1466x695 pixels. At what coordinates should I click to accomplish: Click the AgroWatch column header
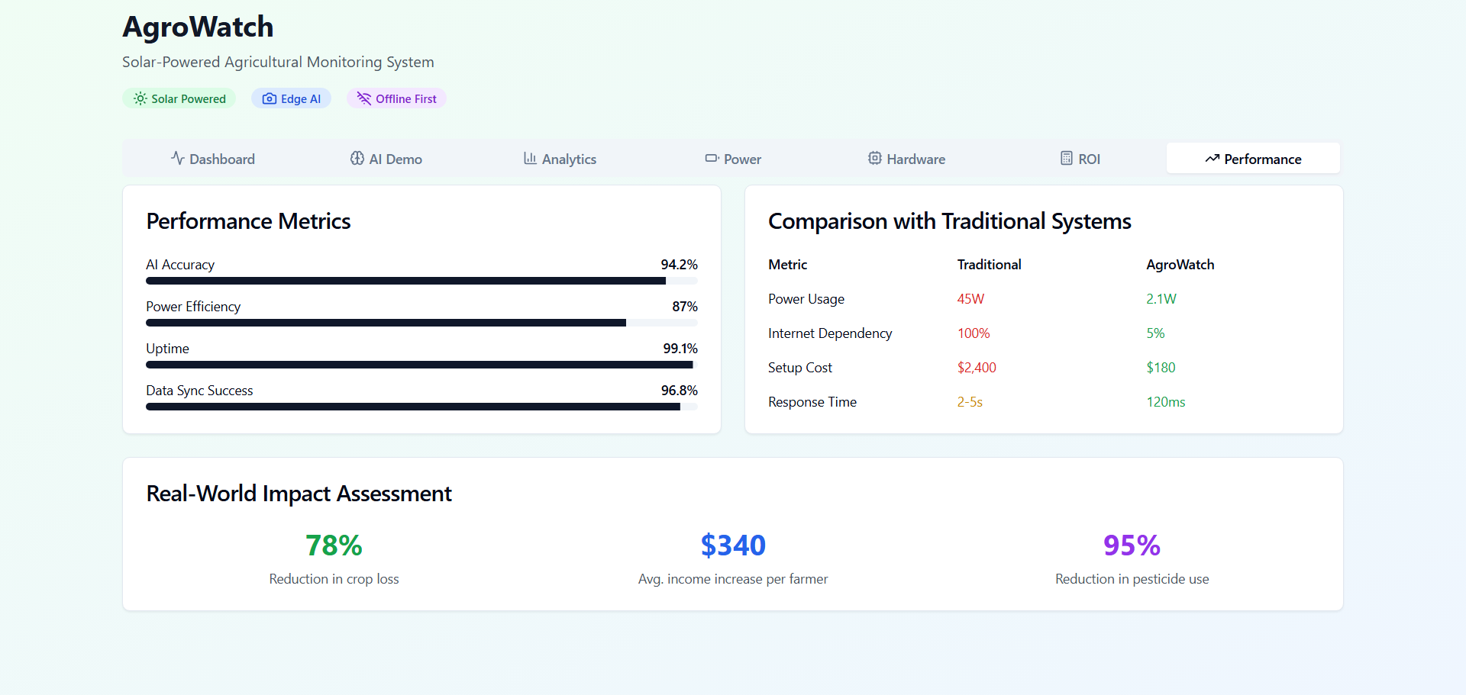point(1180,265)
